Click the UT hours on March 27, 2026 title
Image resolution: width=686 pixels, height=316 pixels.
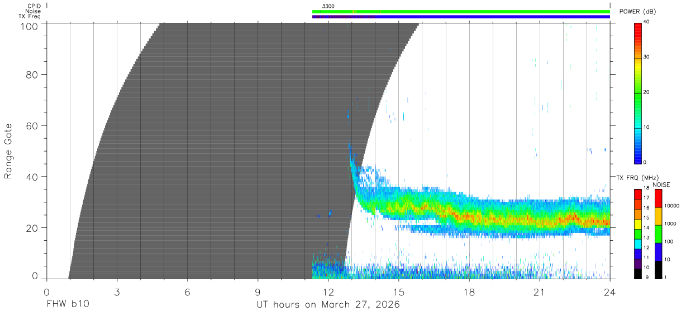[x=328, y=305]
